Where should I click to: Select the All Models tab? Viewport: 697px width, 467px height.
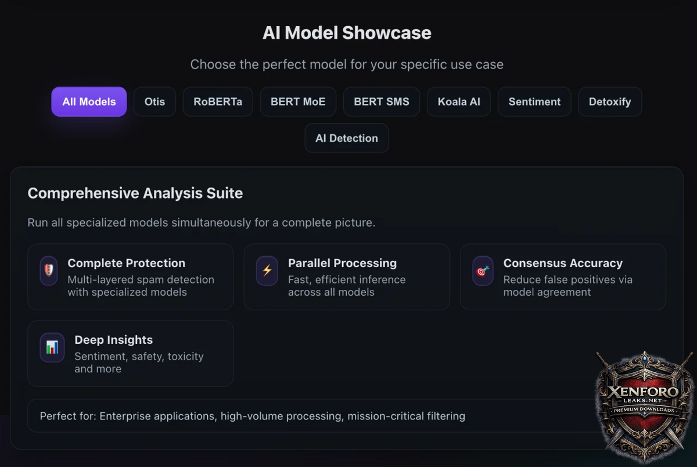[x=89, y=102]
